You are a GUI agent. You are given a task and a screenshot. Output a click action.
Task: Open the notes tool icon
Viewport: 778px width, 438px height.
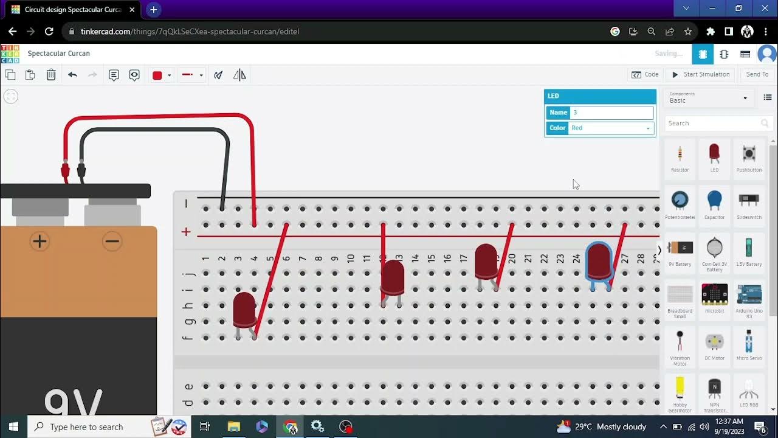click(x=114, y=75)
